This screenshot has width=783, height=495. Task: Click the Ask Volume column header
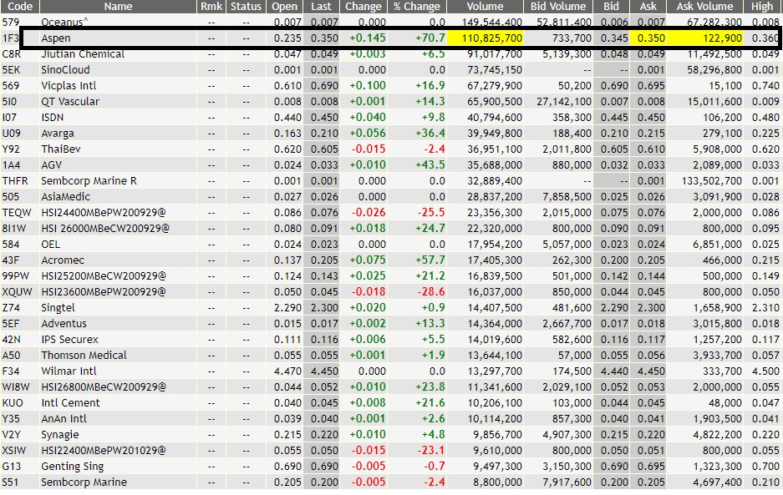[x=704, y=7]
